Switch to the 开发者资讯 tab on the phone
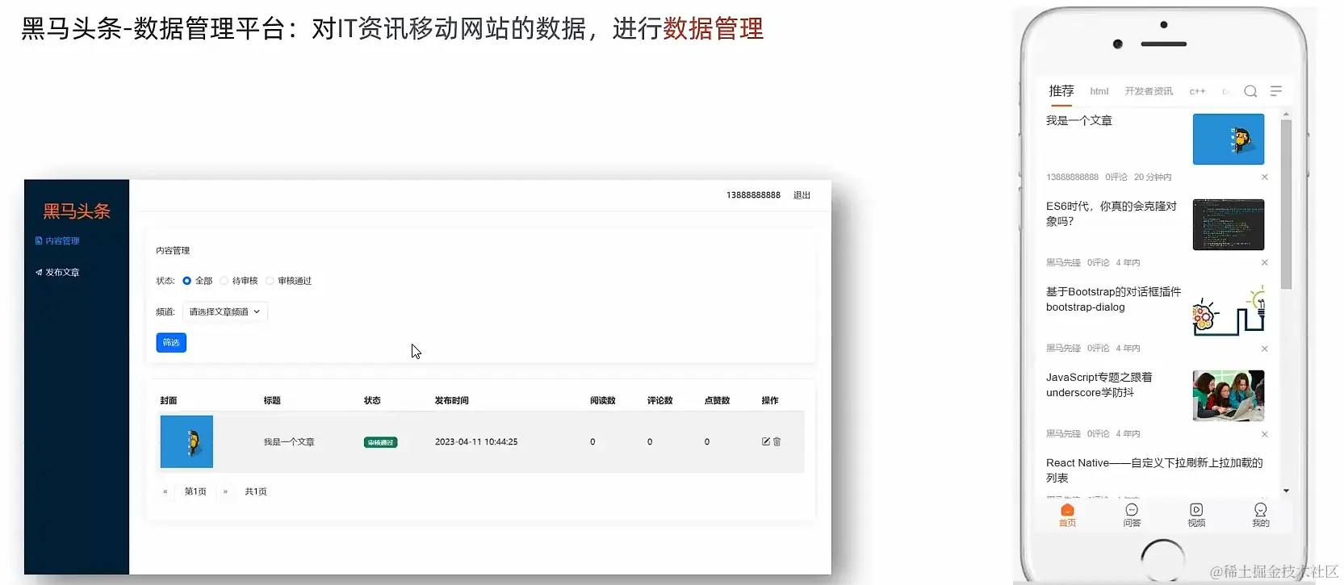 1149,92
